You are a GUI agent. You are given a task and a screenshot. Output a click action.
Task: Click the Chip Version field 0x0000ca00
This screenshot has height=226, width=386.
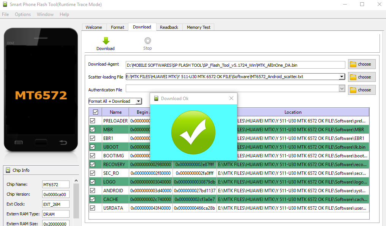[x=55, y=194]
